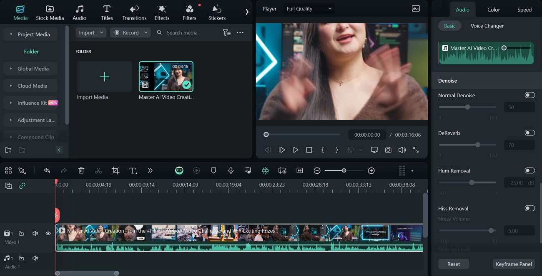Zoom out timeline with minus icon
542x276 pixels.
317,170
